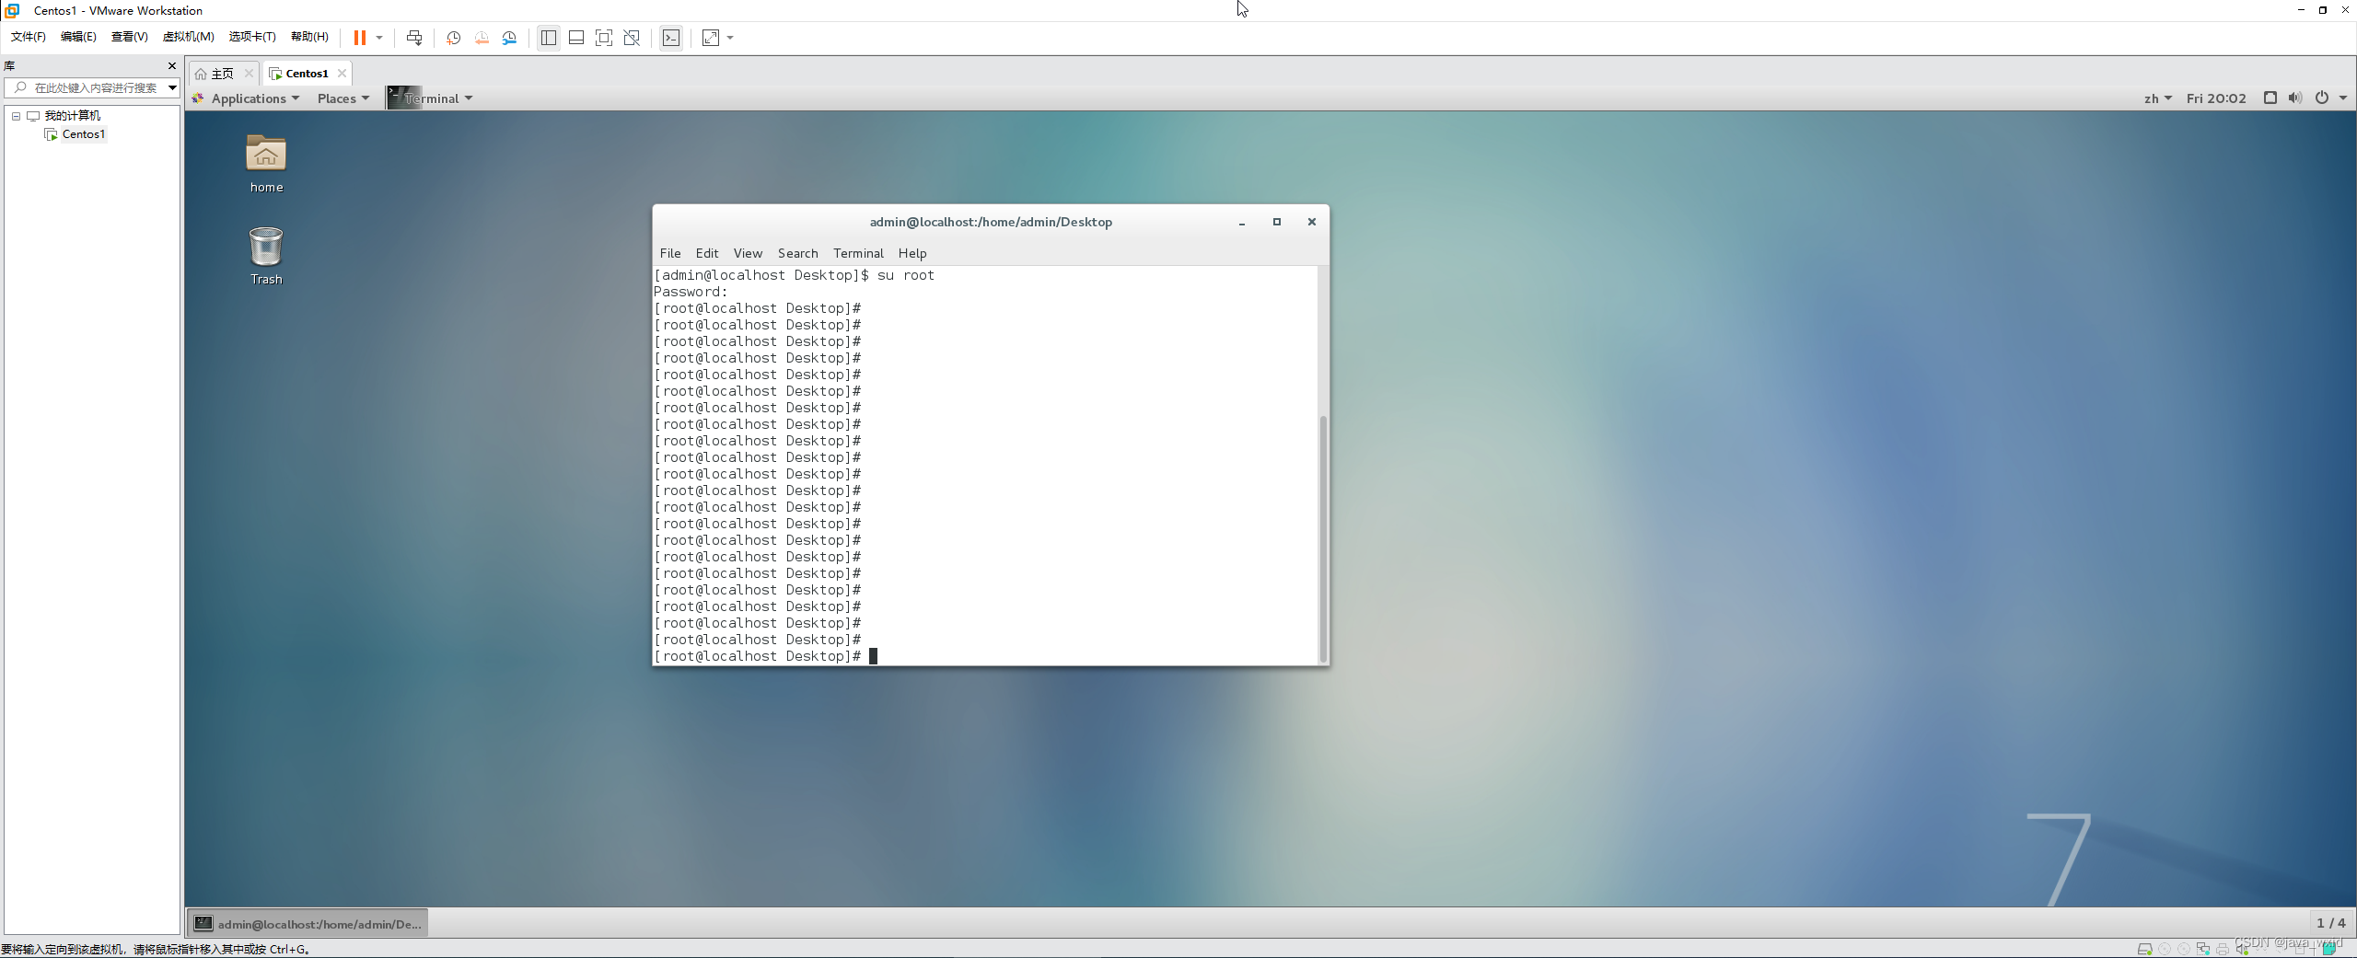The height and width of the screenshot is (958, 2357).
Task: Open the terminal Search menu
Action: pyautogui.click(x=797, y=253)
